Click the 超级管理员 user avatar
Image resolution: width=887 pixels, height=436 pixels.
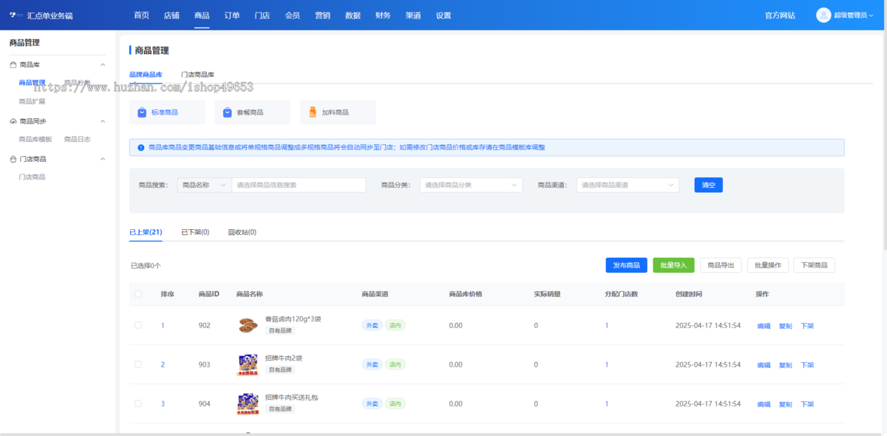click(823, 15)
